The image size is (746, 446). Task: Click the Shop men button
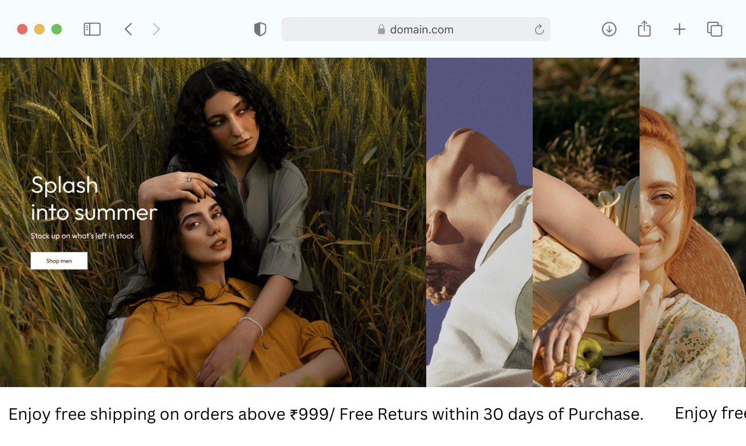pyautogui.click(x=59, y=261)
